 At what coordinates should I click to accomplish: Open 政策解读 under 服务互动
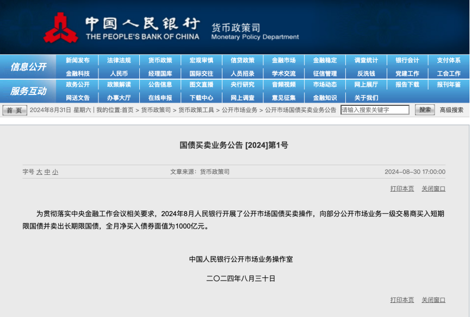[x=119, y=85]
